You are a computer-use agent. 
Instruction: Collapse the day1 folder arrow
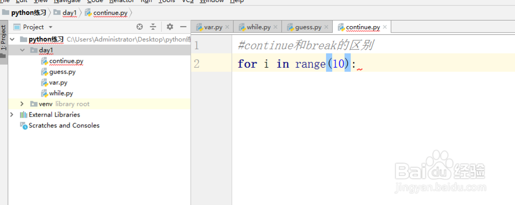point(22,50)
